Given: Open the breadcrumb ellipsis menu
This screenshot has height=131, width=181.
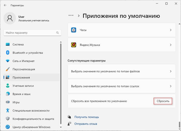Looking at the screenshot, I should (71, 15).
